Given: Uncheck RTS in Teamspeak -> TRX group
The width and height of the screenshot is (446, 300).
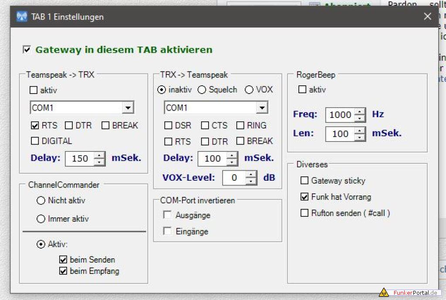Looking at the screenshot, I should click(35, 125).
